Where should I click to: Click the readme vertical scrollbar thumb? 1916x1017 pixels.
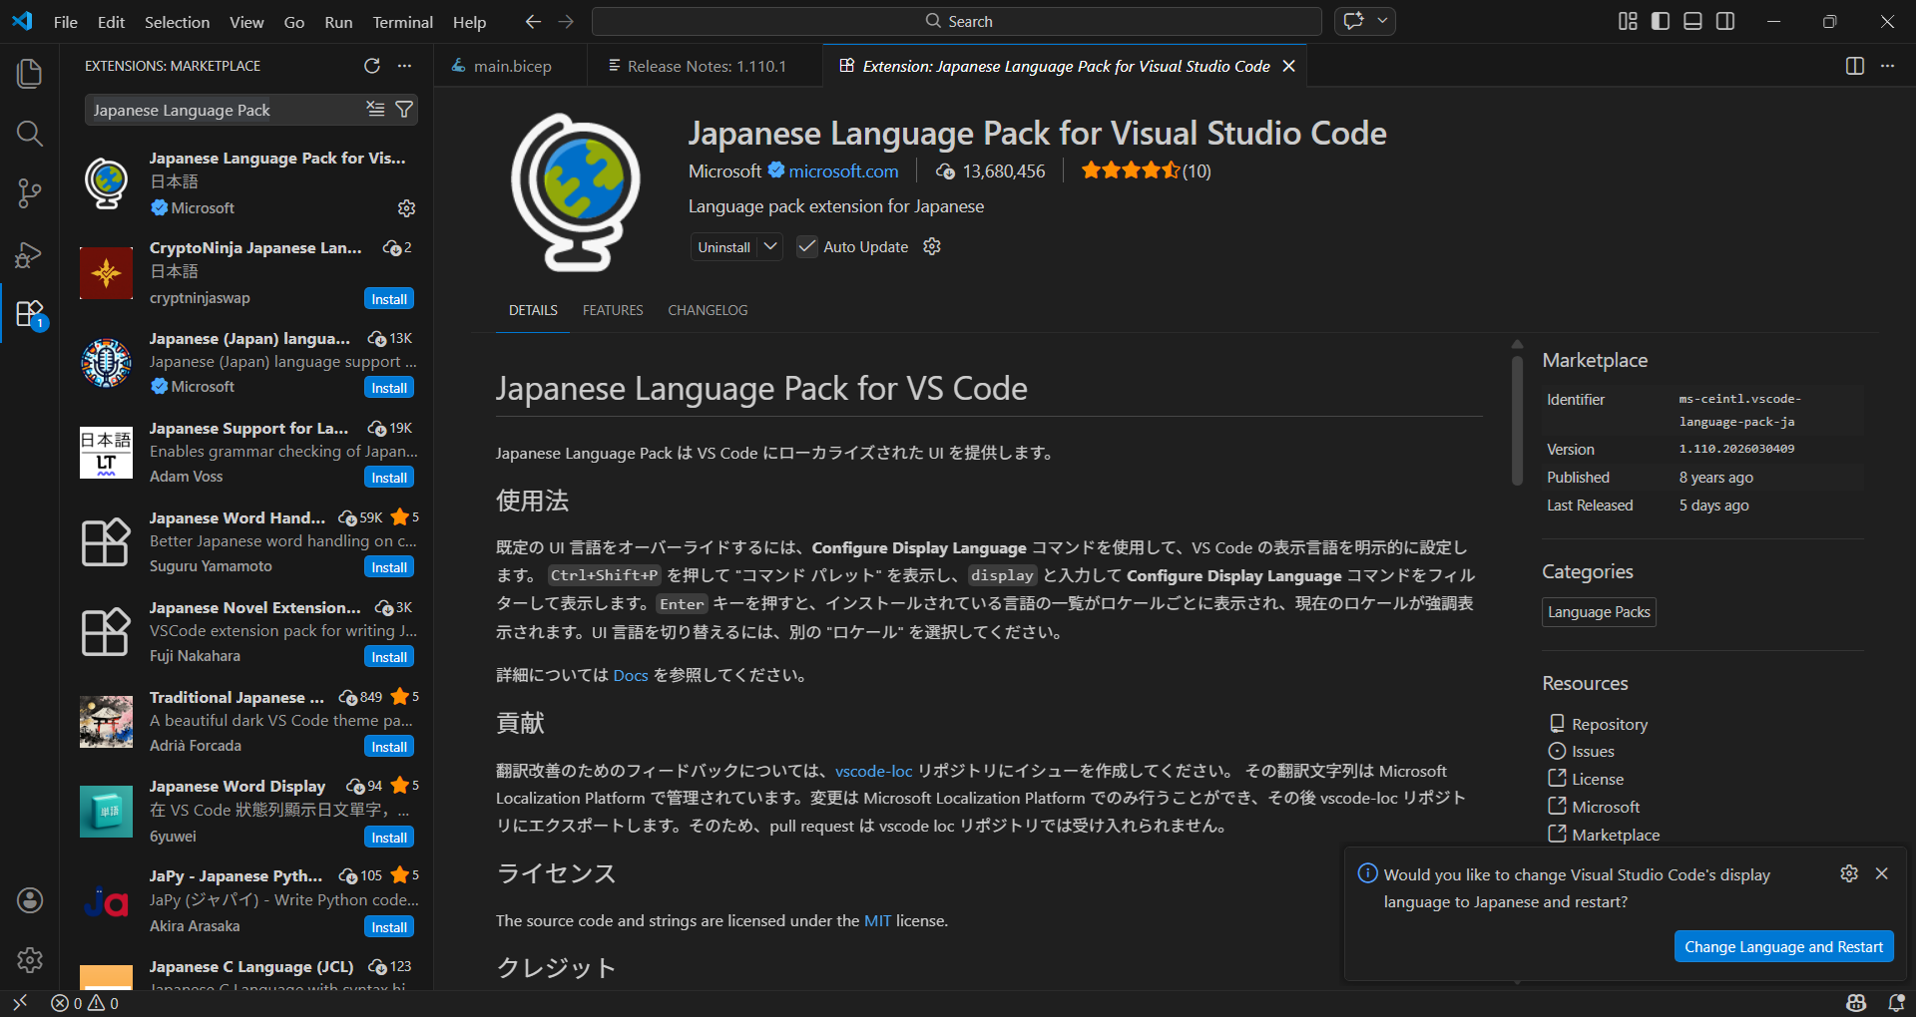pyautogui.click(x=1517, y=421)
